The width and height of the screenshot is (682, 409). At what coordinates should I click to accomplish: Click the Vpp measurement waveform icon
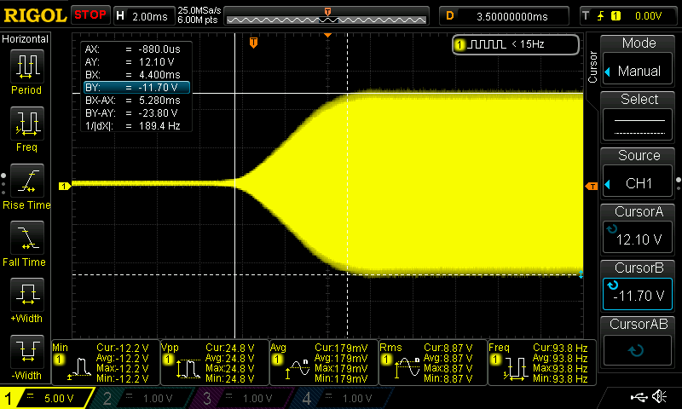click(x=188, y=369)
